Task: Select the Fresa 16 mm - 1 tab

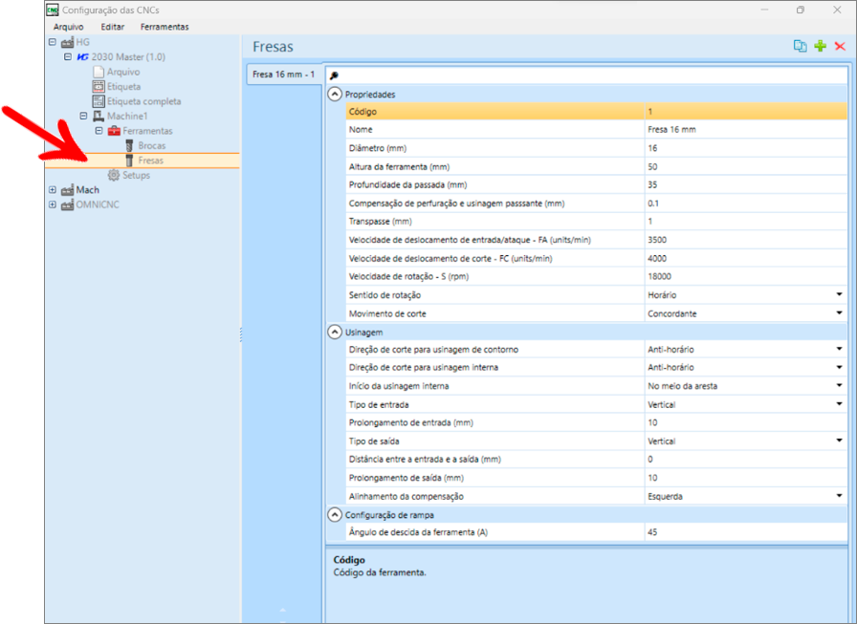Action: coord(283,75)
